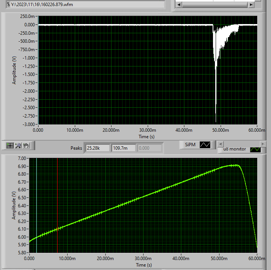This screenshot has height=270, width=271.
Task: Click the u8 monitor legend label
Action: [x=234, y=149]
